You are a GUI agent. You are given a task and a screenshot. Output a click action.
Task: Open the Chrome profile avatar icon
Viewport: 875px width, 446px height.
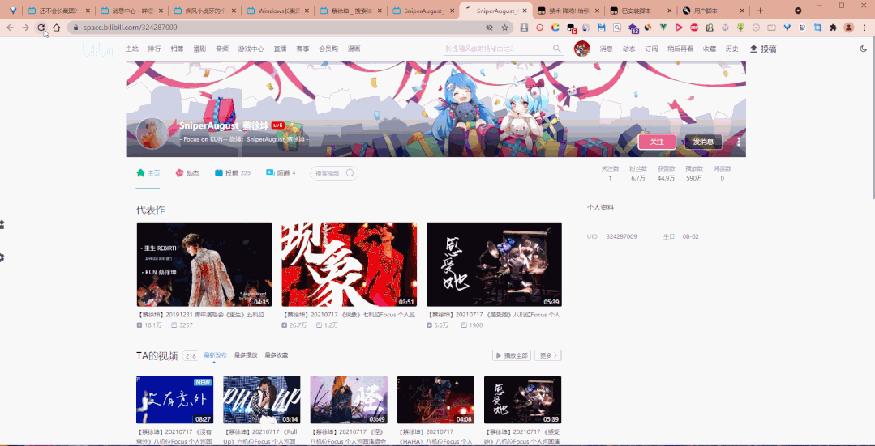point(848,28)
